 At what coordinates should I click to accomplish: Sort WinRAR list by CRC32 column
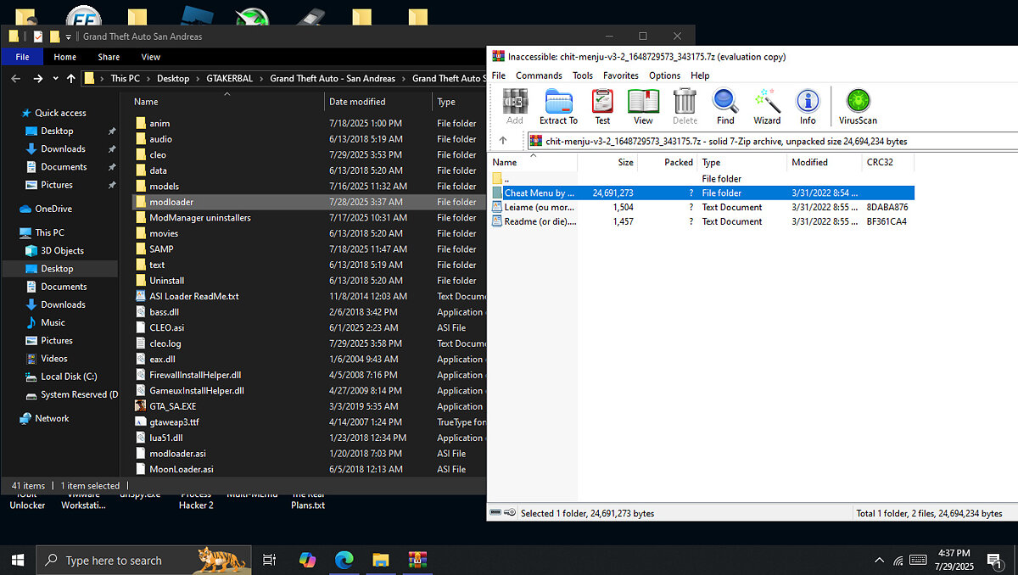(x=879, y=162)
